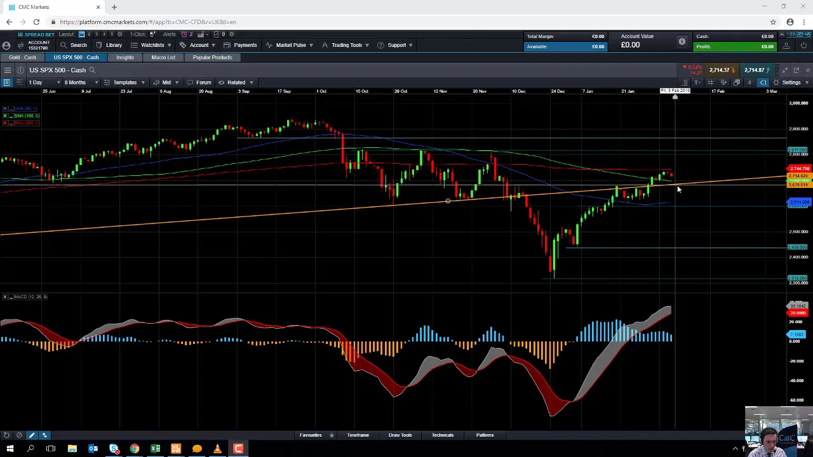The image size is (813, 457).
Task: Click the overlay compare charts icon
Action: coord(737,83)
